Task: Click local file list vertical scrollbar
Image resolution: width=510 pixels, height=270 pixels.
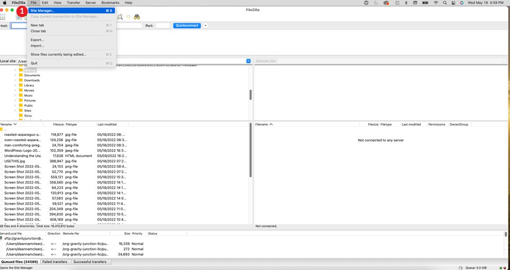Action: pyautogui.click(x=250, y=150)
